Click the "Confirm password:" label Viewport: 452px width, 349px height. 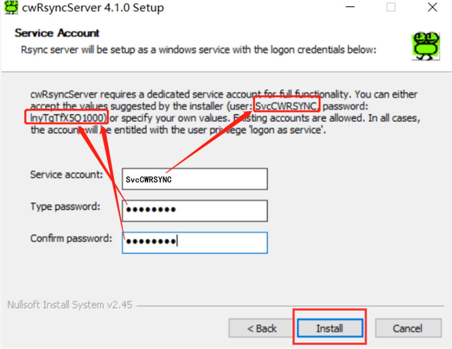[71, 238]
